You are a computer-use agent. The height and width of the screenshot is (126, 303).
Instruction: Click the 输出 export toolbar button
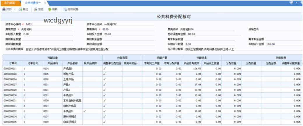[23, 9]
